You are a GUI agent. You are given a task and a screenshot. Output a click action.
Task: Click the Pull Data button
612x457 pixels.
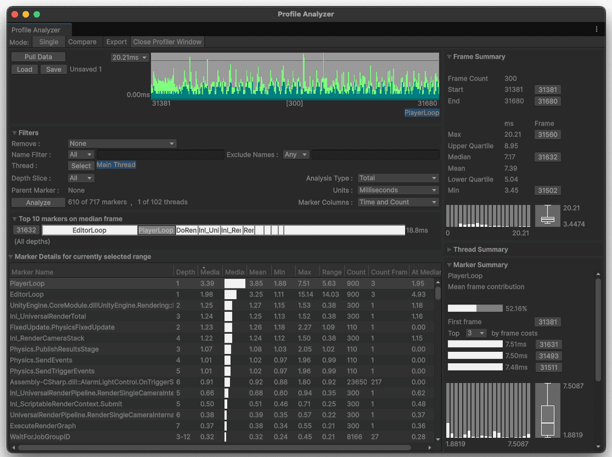[x=38, y=57]
